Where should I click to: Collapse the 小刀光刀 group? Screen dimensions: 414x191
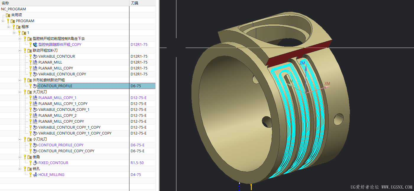(20, 139)
